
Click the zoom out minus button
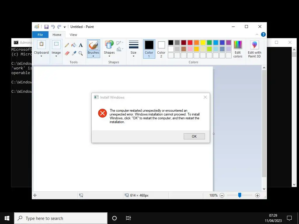pyautogui.click(x=222, y=195)
